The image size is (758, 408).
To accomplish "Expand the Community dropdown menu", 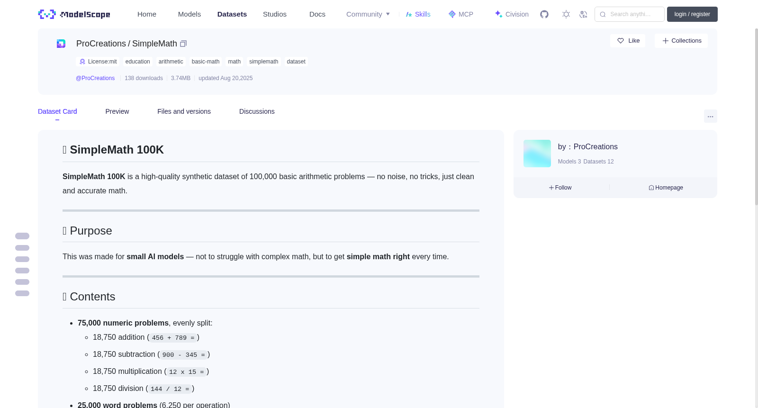I will point(368,14).
